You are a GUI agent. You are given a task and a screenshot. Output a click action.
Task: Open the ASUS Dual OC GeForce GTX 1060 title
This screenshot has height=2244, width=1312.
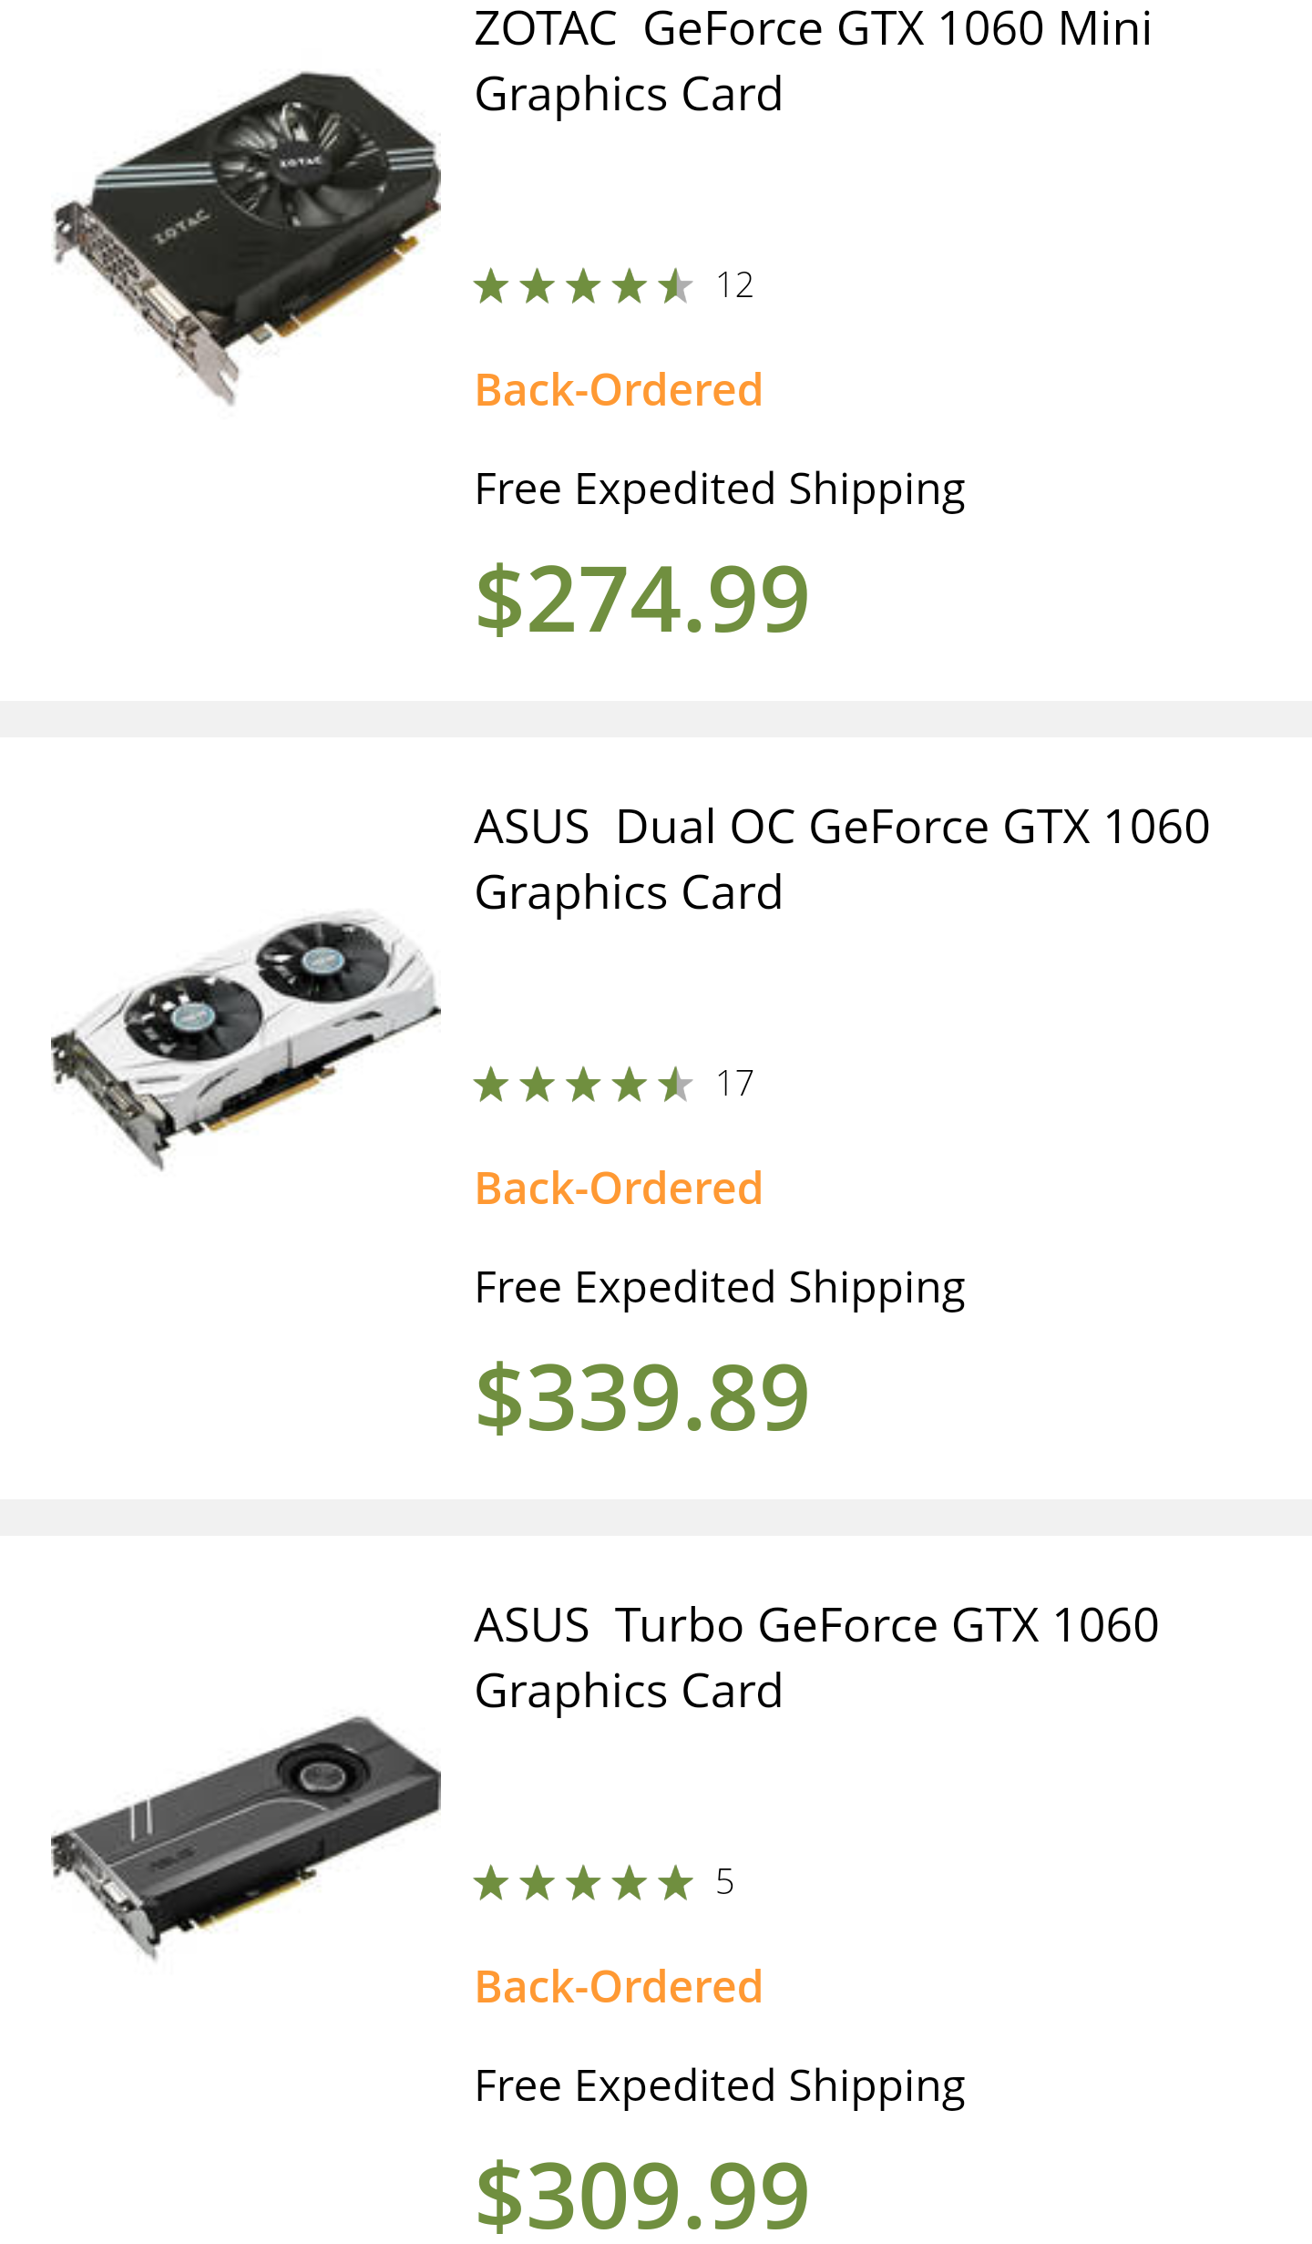tap(842, 860)
